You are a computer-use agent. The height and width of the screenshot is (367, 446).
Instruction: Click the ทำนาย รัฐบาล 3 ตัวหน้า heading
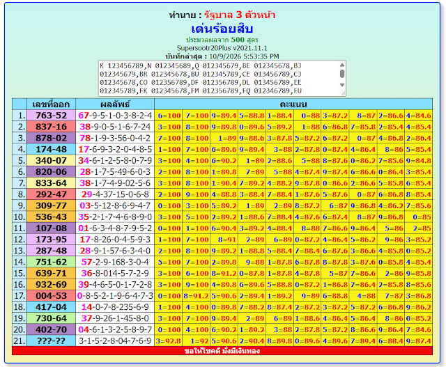click(222, 15)
